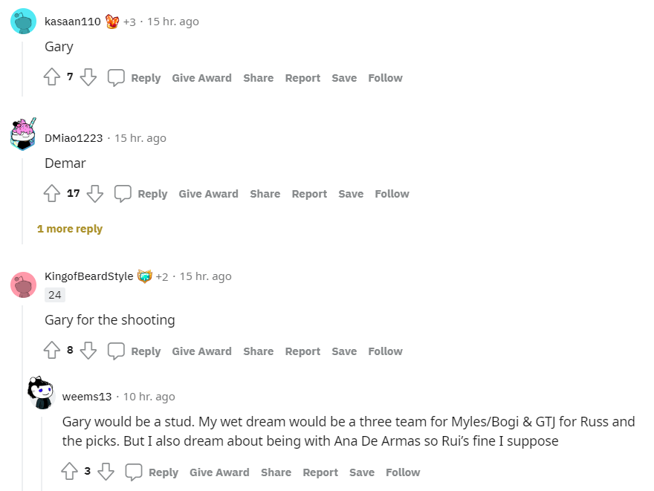The width and height of the screenshot is (654, 491).
Task: Report weems13's comment
Action: tap(320, 472)
